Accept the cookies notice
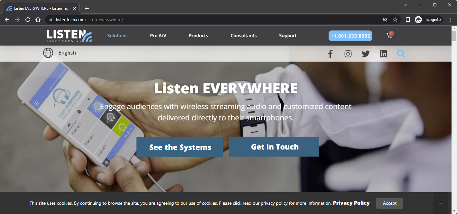 [x=390, y=203]
